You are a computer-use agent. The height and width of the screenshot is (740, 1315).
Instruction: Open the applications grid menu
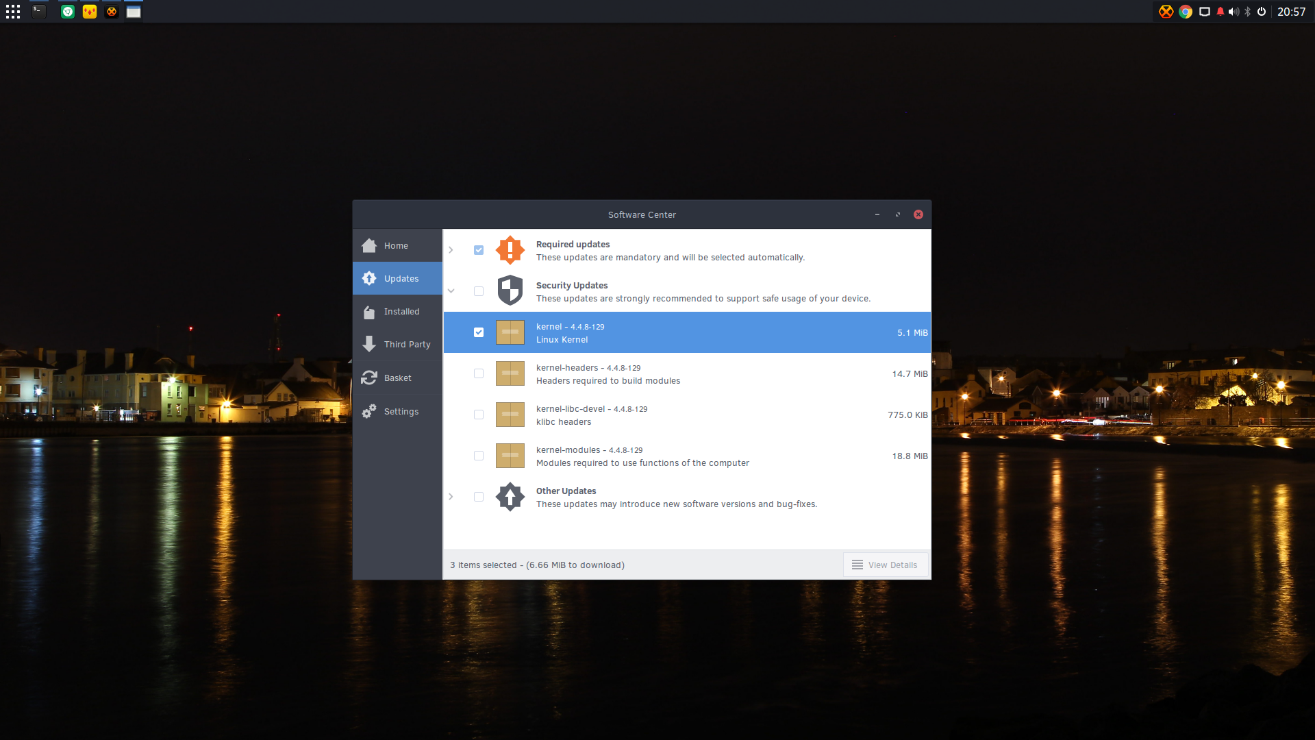point(13,12)
